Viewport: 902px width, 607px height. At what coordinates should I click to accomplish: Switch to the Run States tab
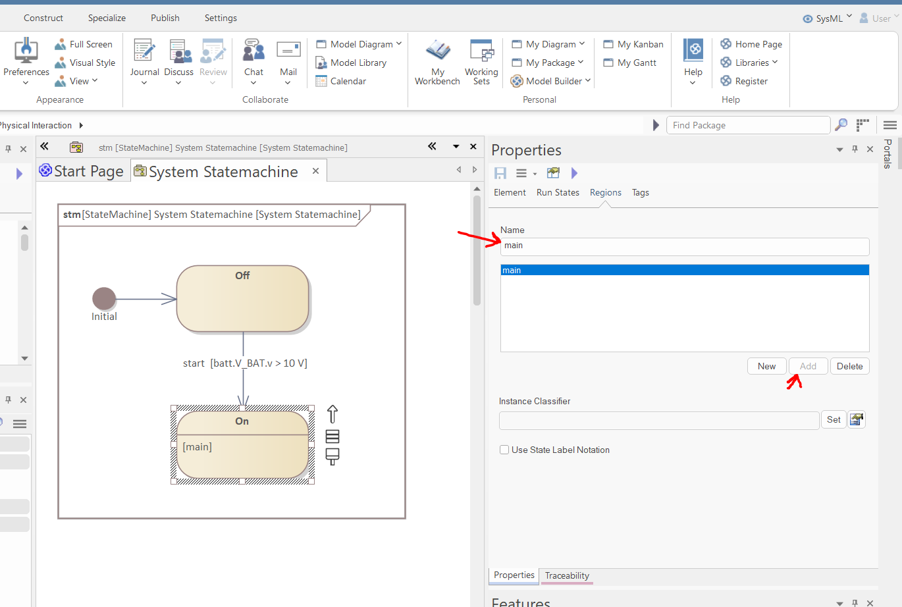pos(558,192)
